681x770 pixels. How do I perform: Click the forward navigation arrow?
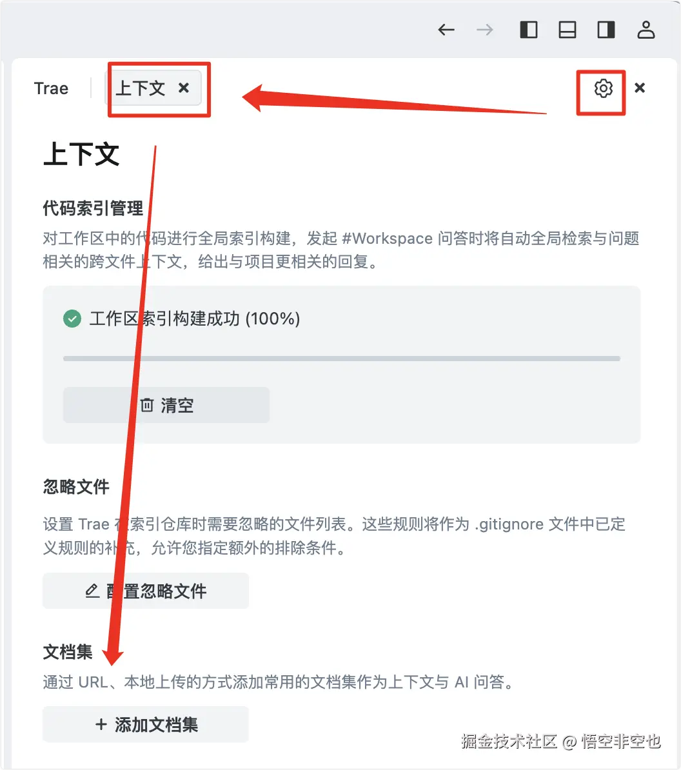(x=484, y=30)
